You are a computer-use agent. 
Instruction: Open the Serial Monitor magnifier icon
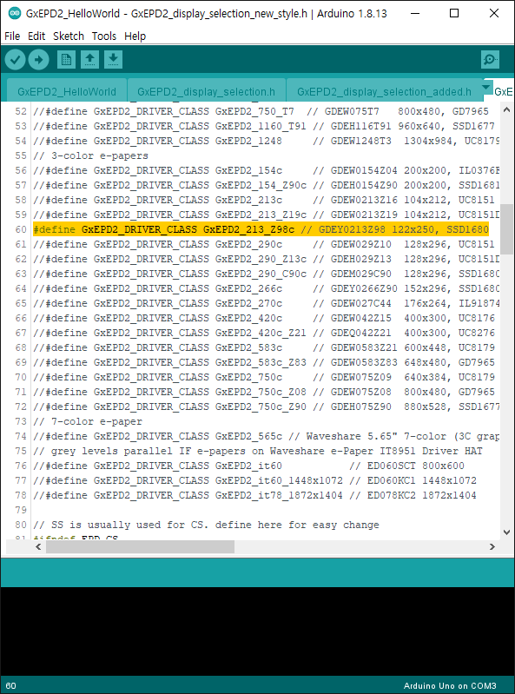point(490,60)
